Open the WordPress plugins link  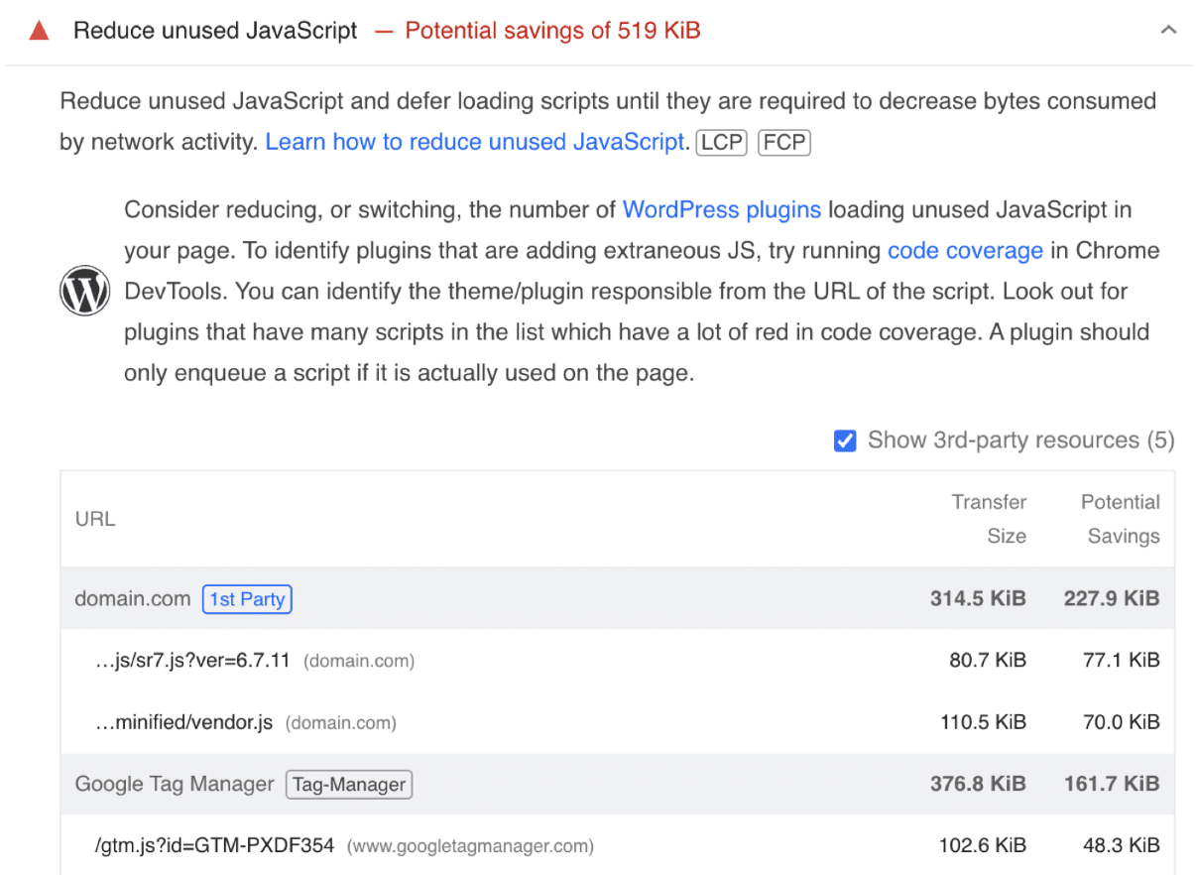point(721,209)
